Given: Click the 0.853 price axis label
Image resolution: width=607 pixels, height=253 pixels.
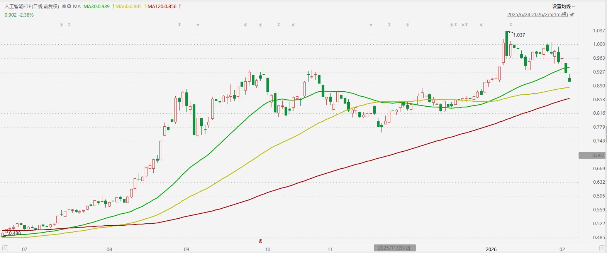Looking at the screenshot, I should click(599, 100).
